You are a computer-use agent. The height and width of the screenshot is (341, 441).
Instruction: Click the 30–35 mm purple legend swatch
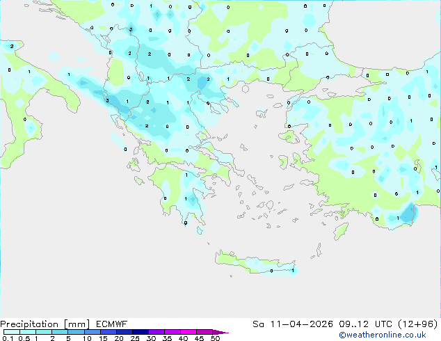click(x=156, y=332)
